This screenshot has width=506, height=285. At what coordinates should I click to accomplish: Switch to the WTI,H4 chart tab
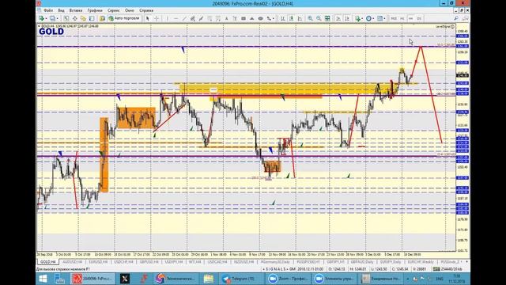tap(195, 262)
